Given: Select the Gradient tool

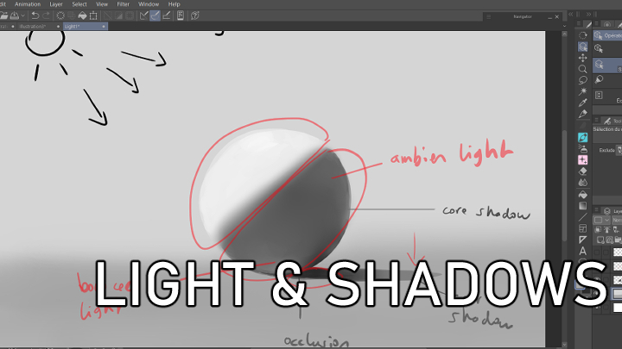Looking at the screenshot, I should point(583,206).
